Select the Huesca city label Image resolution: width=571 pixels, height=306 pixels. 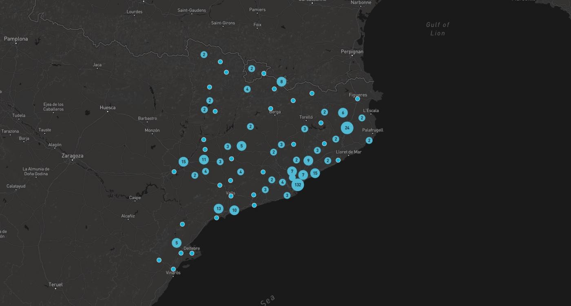[x=108, y=108]
